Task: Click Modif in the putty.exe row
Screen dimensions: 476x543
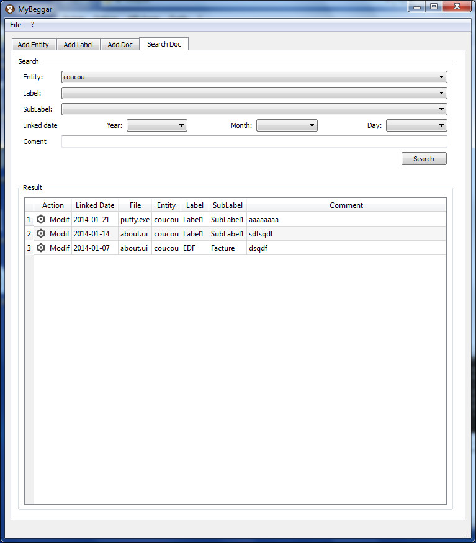Action: (59, 220)
